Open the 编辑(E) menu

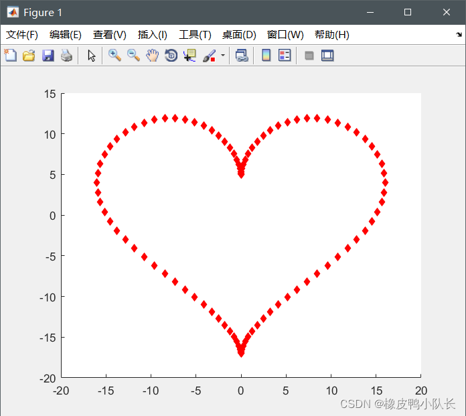(x=66, y=35)
